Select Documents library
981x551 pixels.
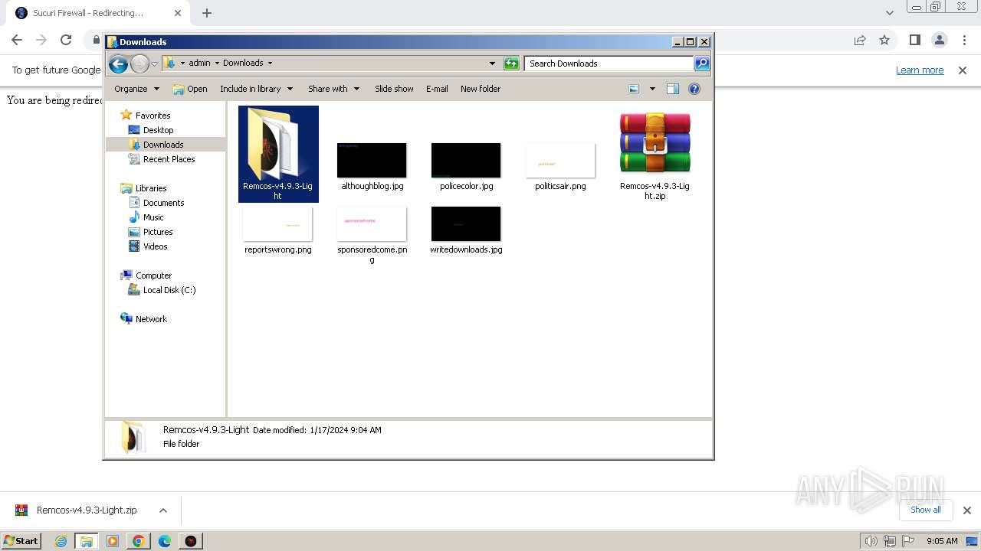click(x=163, y=203)
